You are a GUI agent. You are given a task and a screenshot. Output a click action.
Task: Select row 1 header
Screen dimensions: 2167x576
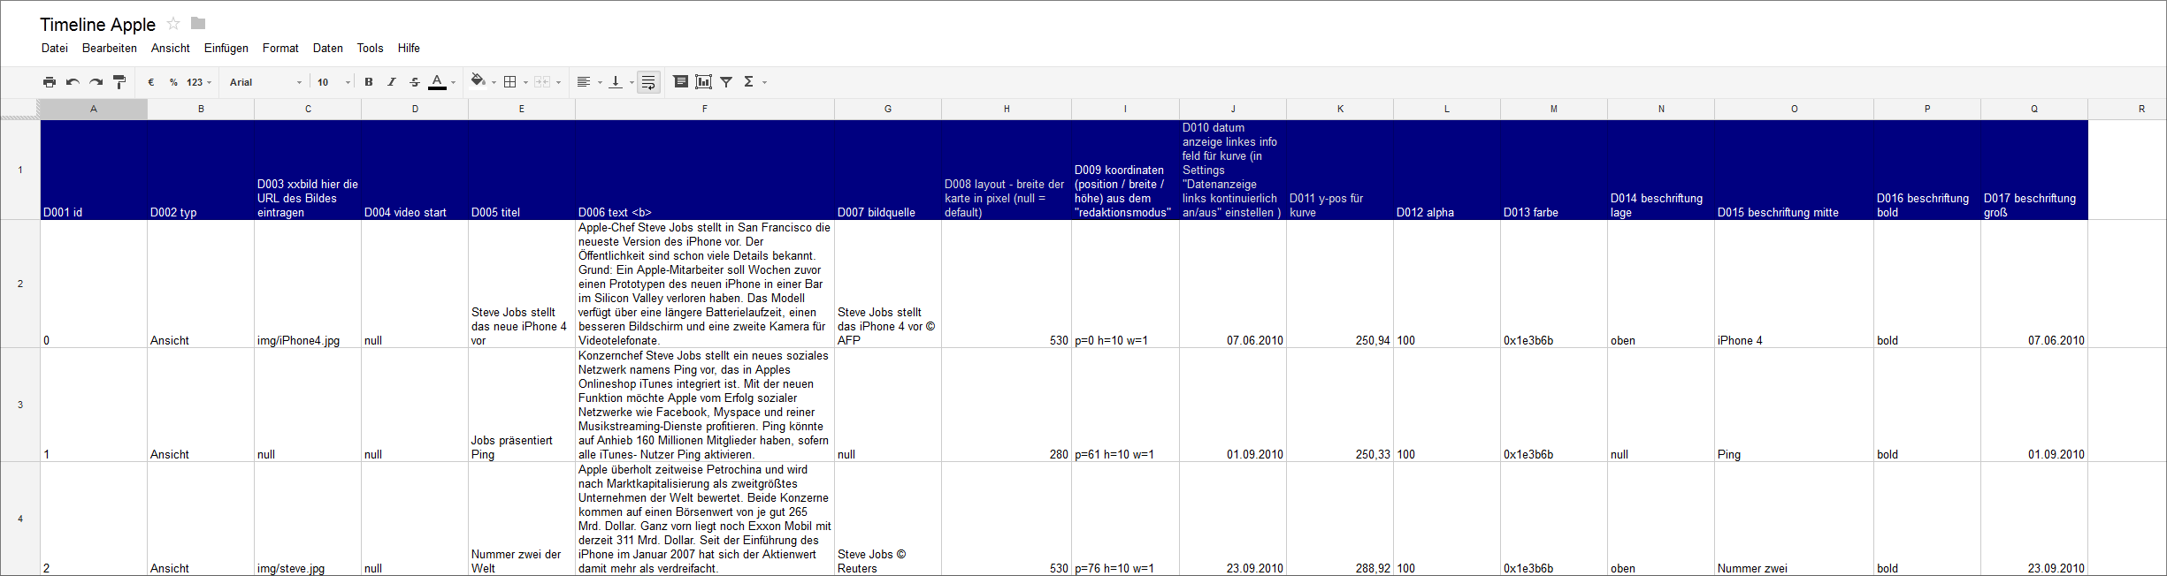tap(20, 170)
